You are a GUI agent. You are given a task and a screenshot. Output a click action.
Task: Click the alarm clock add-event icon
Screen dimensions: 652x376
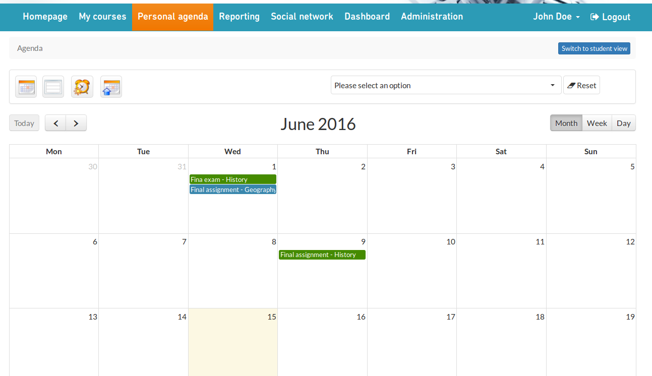[82, 87]
